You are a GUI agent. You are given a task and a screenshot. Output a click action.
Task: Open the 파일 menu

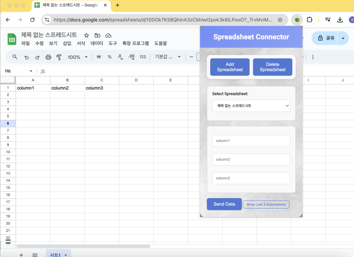pyautogui.click(x=26, y=43)
